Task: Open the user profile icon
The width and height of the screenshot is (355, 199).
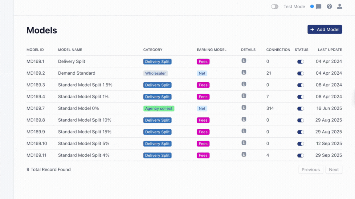Action: [340, 6]
